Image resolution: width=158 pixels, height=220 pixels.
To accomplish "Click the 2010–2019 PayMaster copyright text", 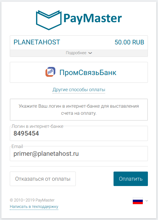I will click(32, 200).
